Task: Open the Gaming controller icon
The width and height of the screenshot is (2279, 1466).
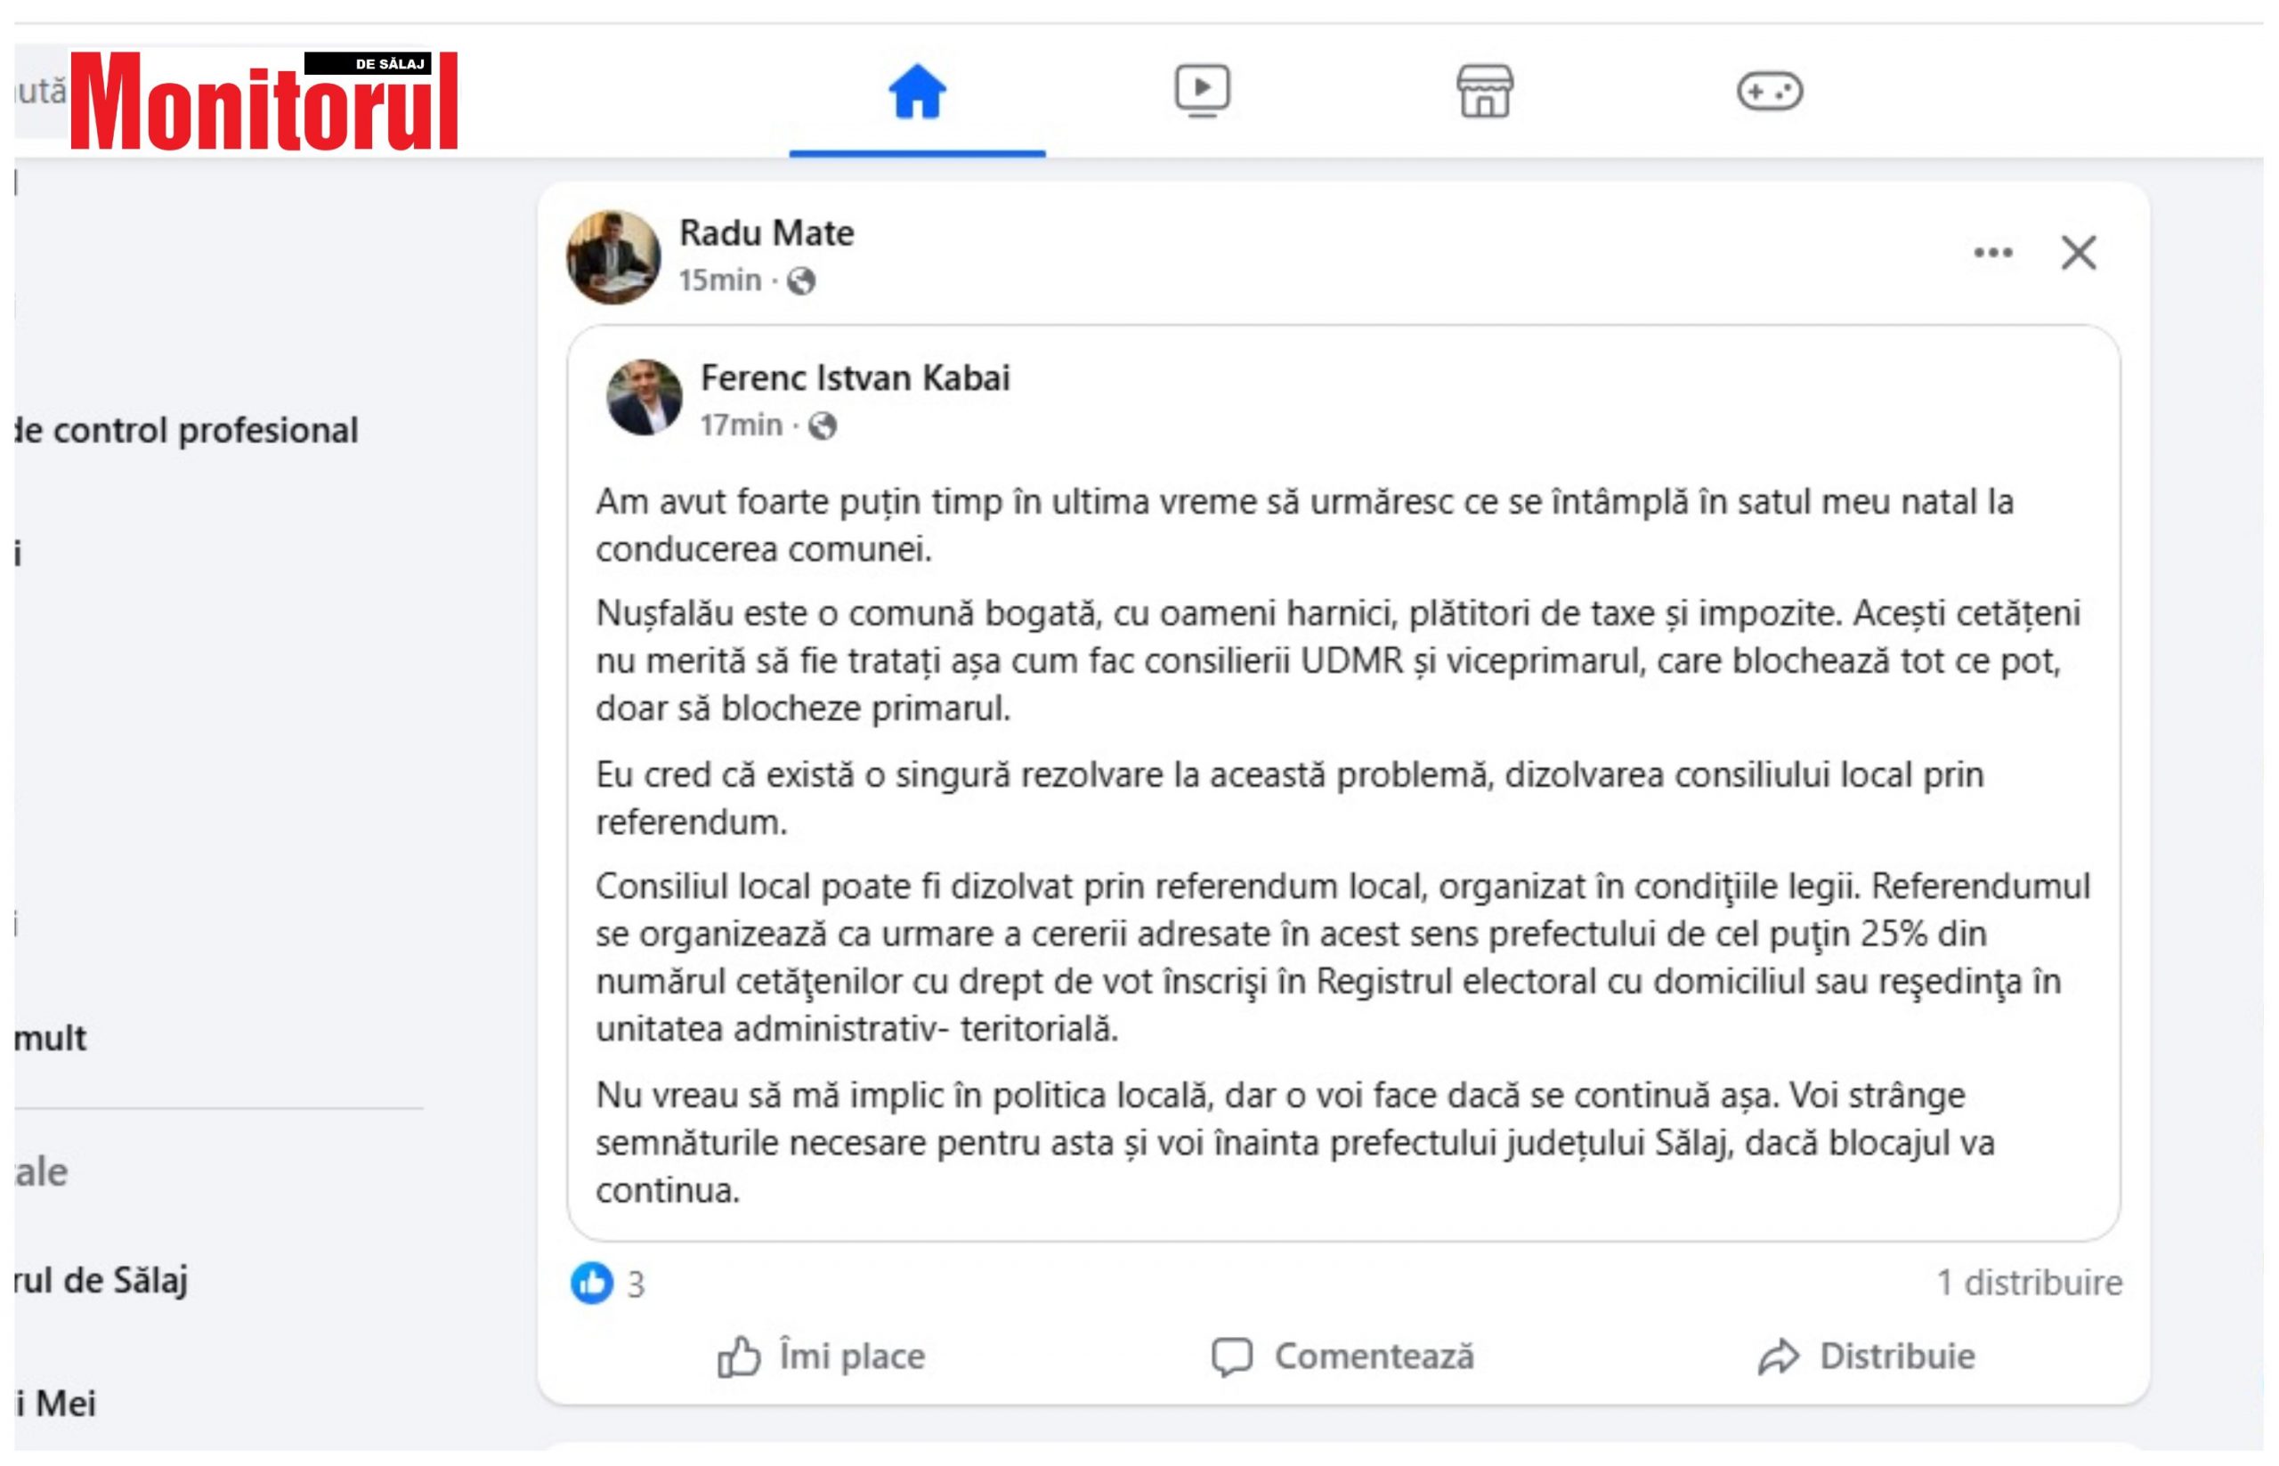Action: click(x=1769, y=92)
